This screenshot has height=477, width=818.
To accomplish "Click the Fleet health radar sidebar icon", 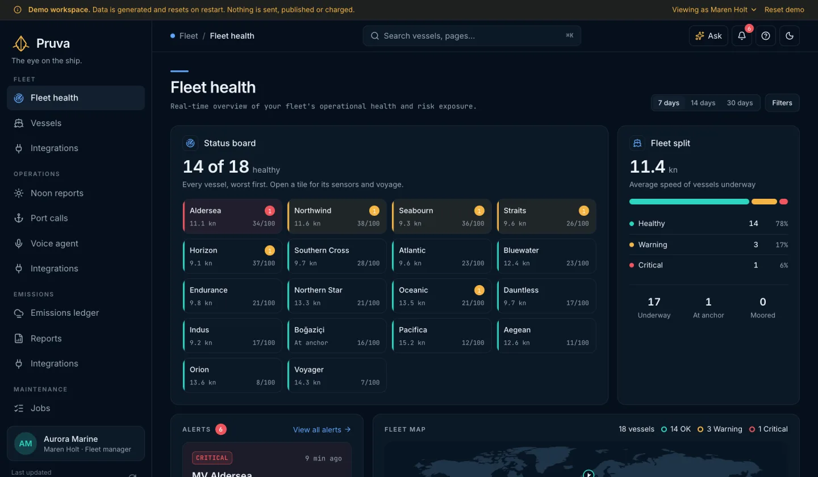I will point(19,98).
